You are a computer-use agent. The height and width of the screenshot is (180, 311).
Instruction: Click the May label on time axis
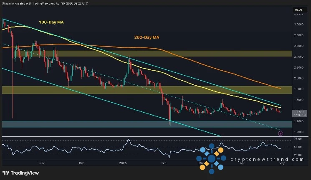(282, 163)
